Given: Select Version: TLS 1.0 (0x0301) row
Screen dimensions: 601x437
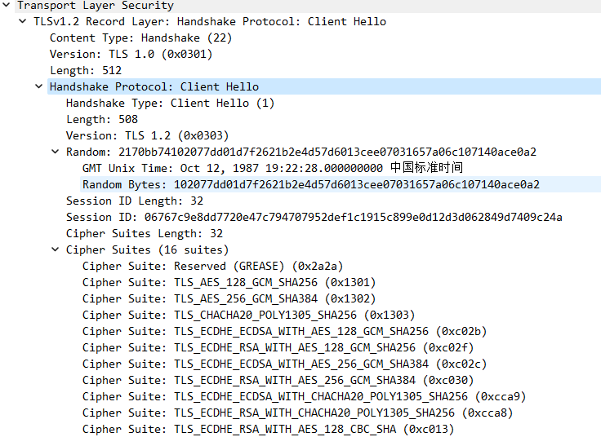Looking at the screenshot, I should pyautogui.click(x=131, y=54).
